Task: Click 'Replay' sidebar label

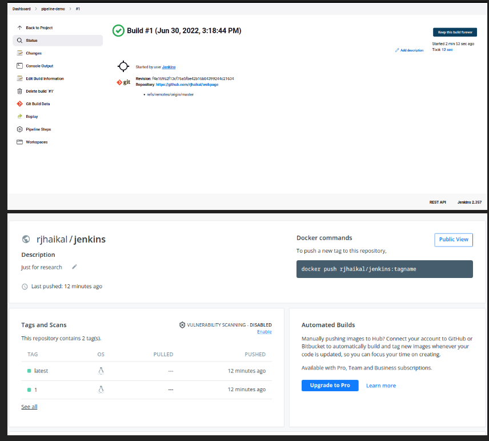Action: [32, 117]
